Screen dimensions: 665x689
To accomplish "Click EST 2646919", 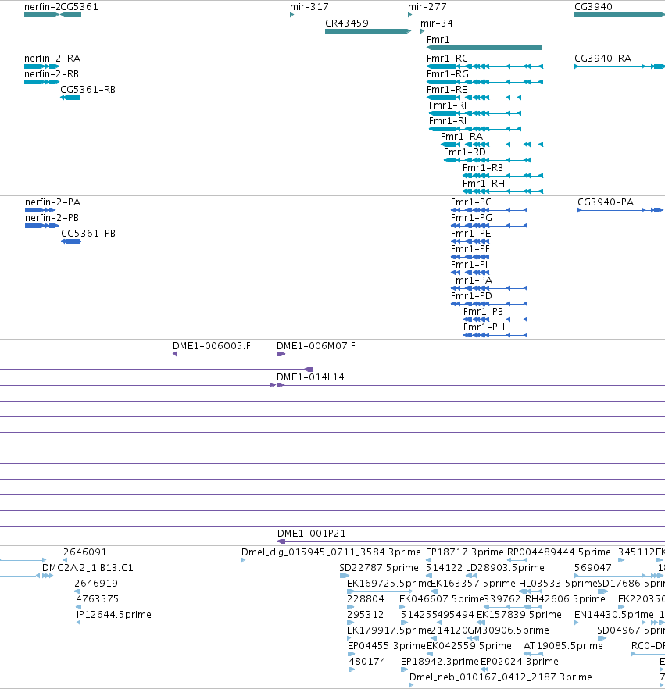I will coord(77,591).
